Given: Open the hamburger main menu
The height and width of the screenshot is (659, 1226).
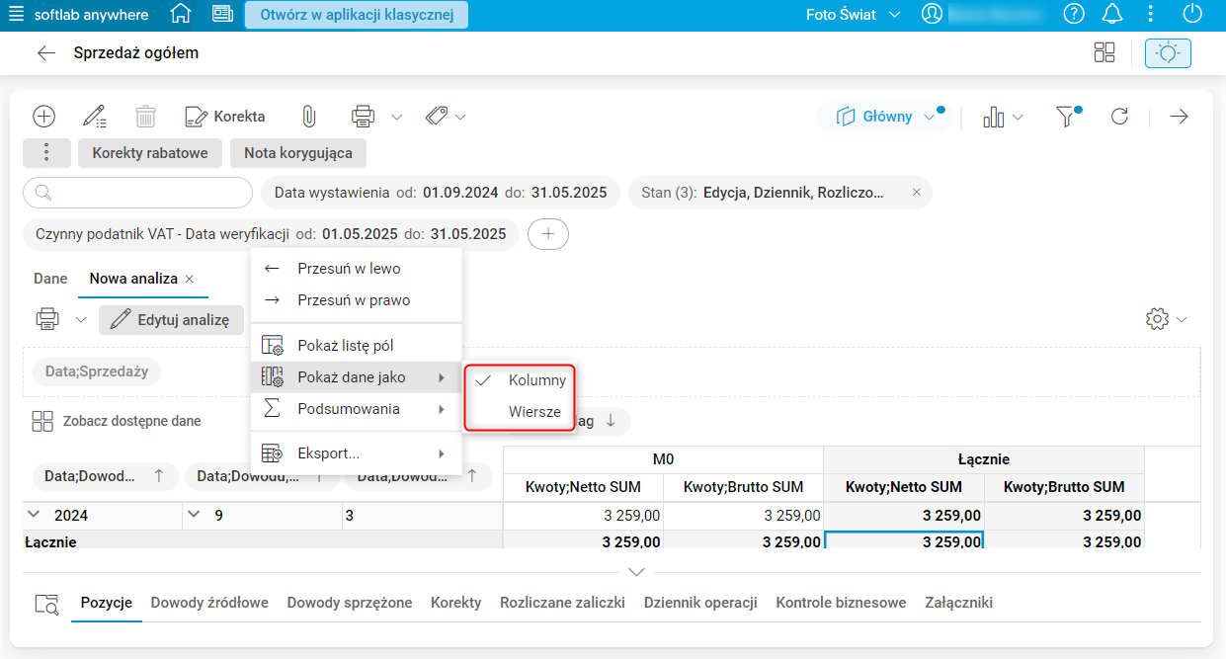Looking at the screenshot, I should pos(17,15).
